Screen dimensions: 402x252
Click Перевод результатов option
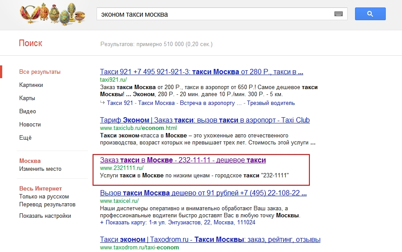click(x=47, y=205)
